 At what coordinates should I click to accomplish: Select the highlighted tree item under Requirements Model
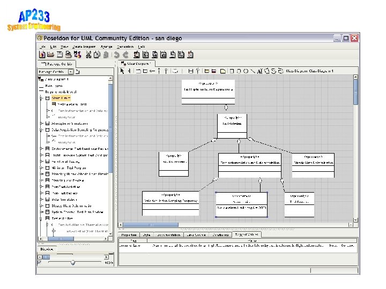coord(61,98)
